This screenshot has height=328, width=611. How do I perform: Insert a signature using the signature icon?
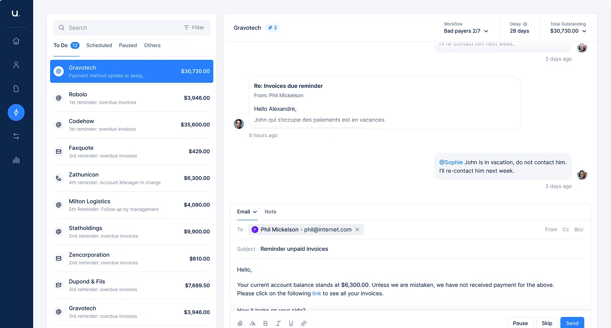(x=253, y=323)
